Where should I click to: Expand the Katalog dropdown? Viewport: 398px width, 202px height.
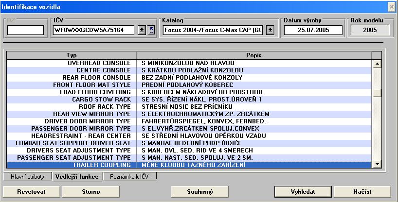click(x=271, y=30)
